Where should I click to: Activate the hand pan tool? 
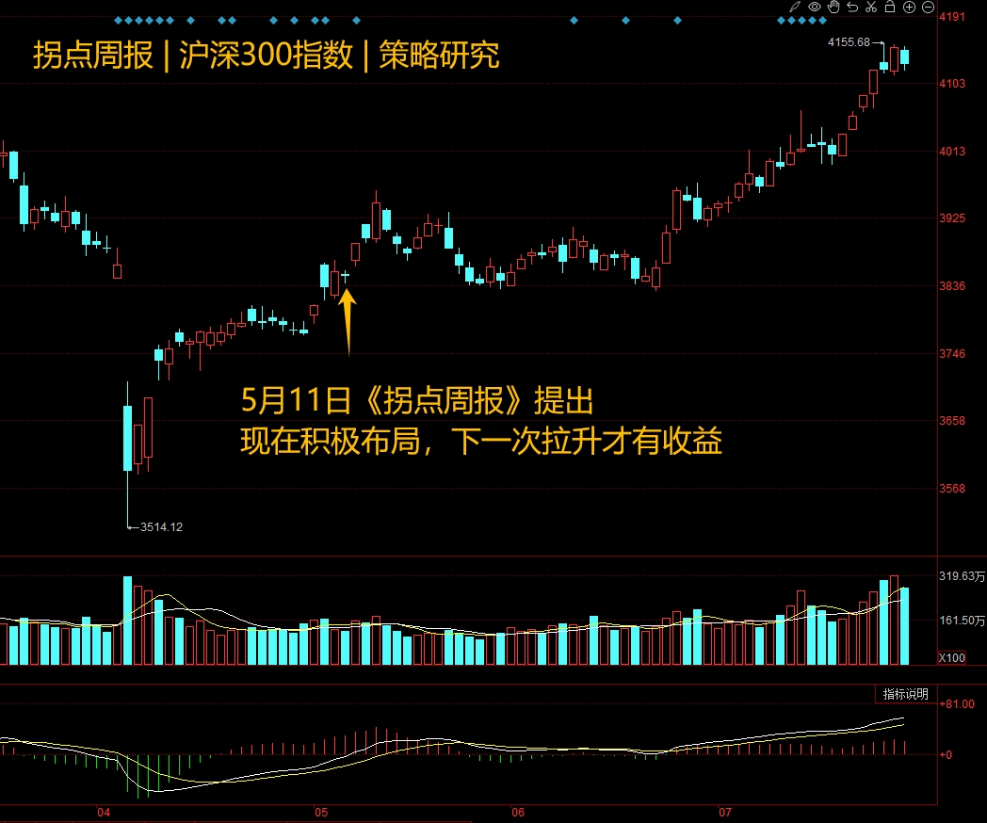click(833, 7)
